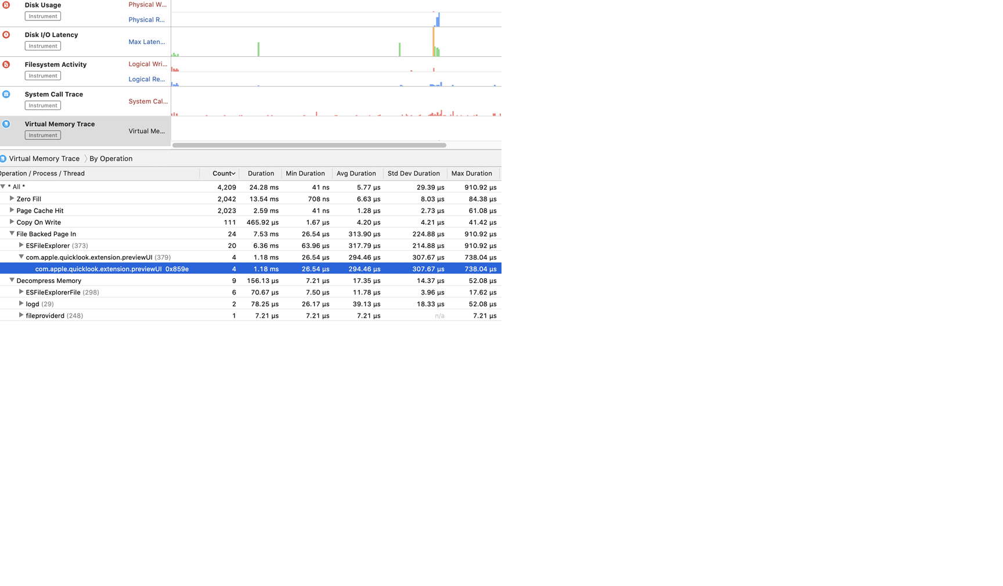Click the orange spike in Disk I/O Latency track
The height and width of the screenshot is (586, 1003).
(433, 41)
